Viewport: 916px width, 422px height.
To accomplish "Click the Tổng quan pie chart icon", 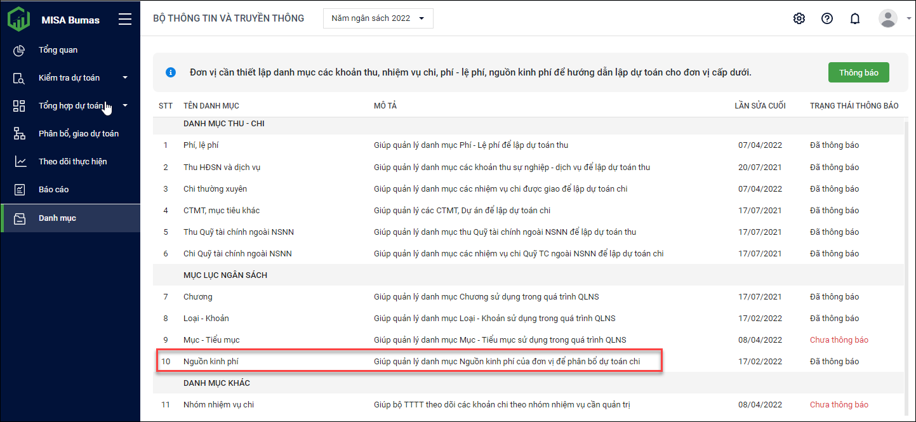I will [20, 50].
